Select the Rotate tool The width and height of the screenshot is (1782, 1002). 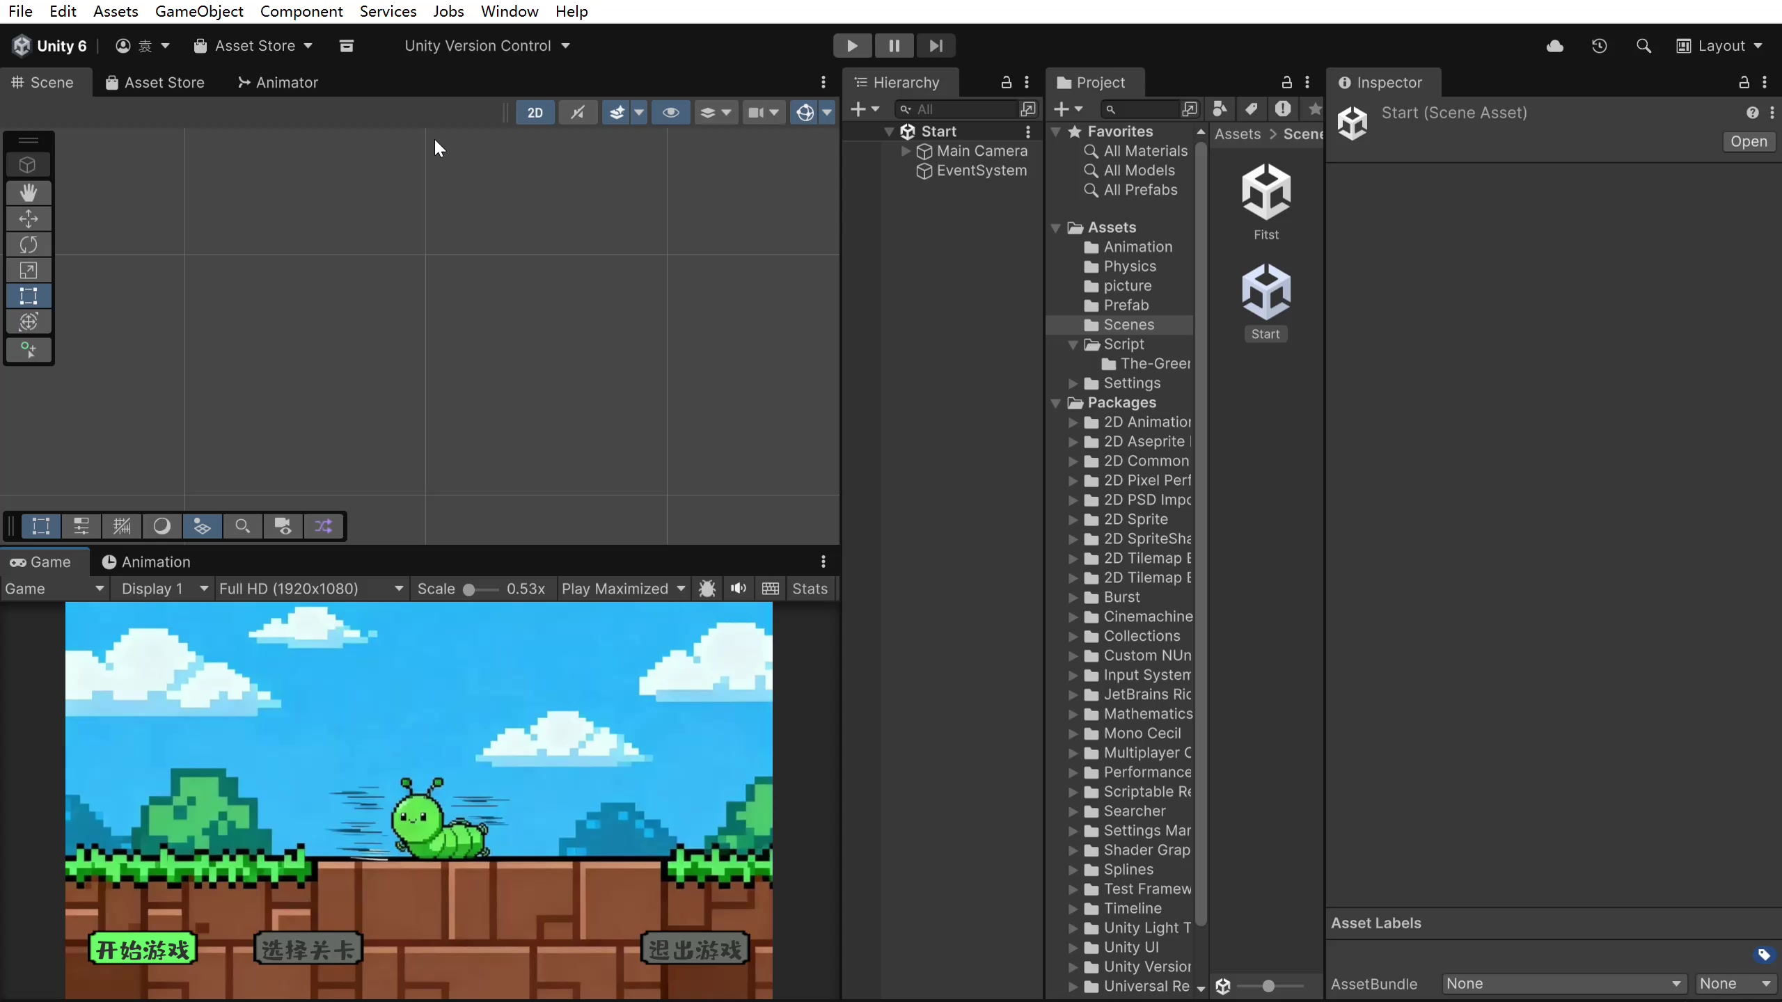point(28,244)
